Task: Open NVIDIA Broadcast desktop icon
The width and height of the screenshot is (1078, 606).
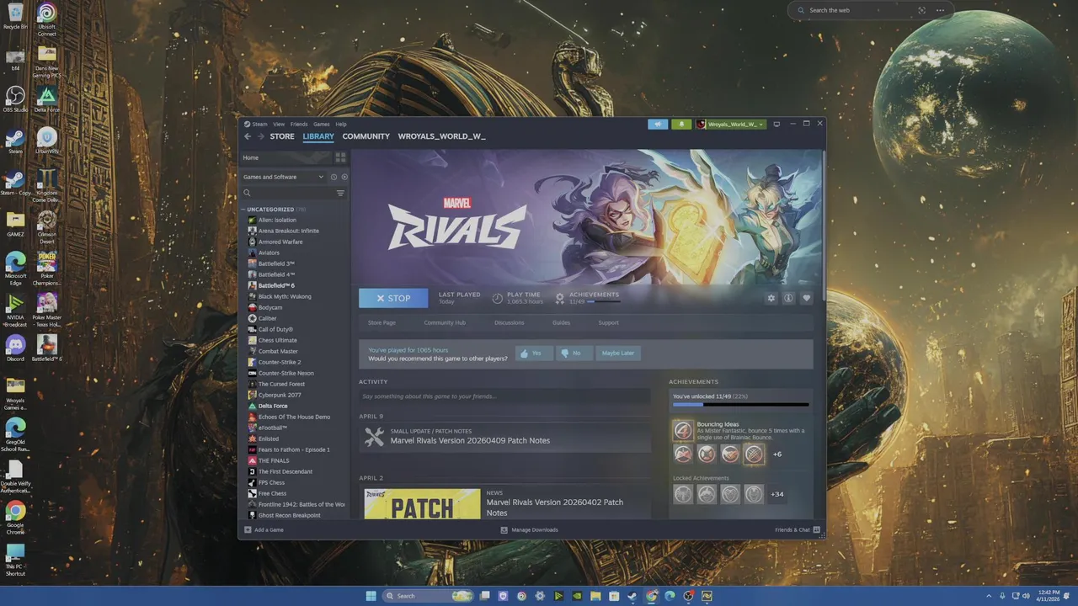Action: [15, 303]
